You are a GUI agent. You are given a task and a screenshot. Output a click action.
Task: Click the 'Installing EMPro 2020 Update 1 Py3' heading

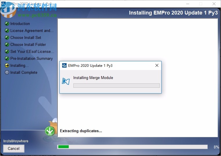173,13
